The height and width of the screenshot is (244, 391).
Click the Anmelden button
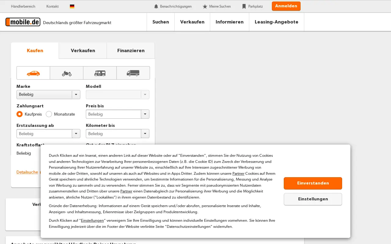click(x=286, y=6)
